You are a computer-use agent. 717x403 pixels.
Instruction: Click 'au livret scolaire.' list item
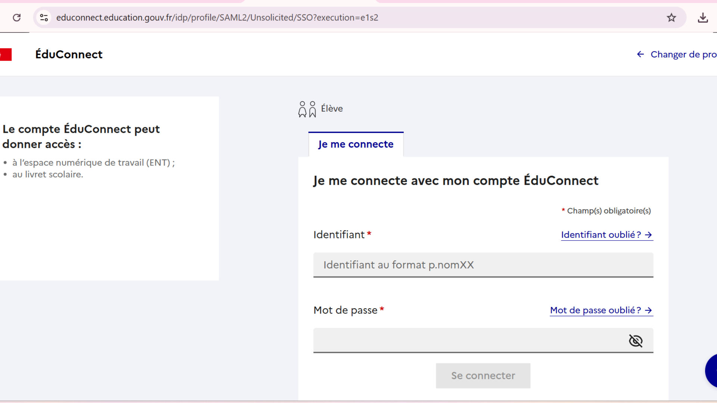pyautogui.click(x=48, y=175)
